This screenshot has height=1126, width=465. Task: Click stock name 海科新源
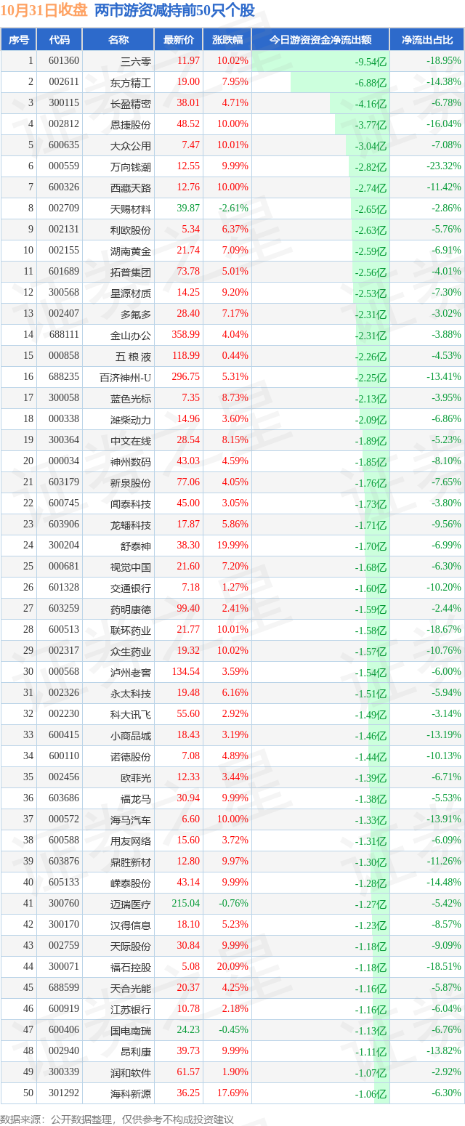(131, 1093)
